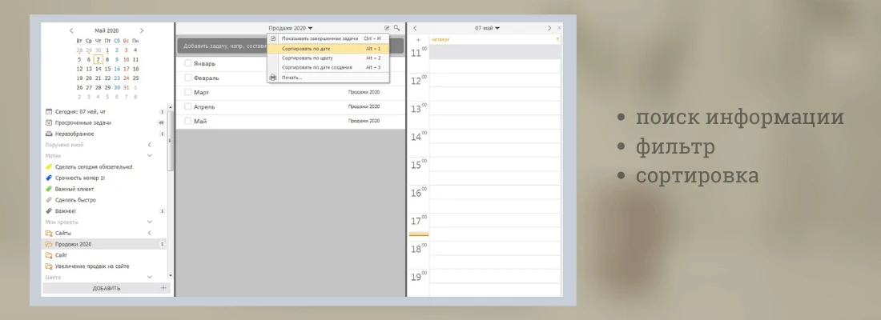This screenshot has height=320, width=881.
Task: Collapse the Мои проекты section
Action: pos(149,222)
